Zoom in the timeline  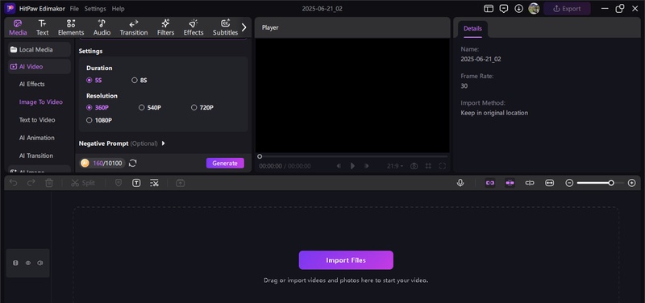click(x=632, y=183)
